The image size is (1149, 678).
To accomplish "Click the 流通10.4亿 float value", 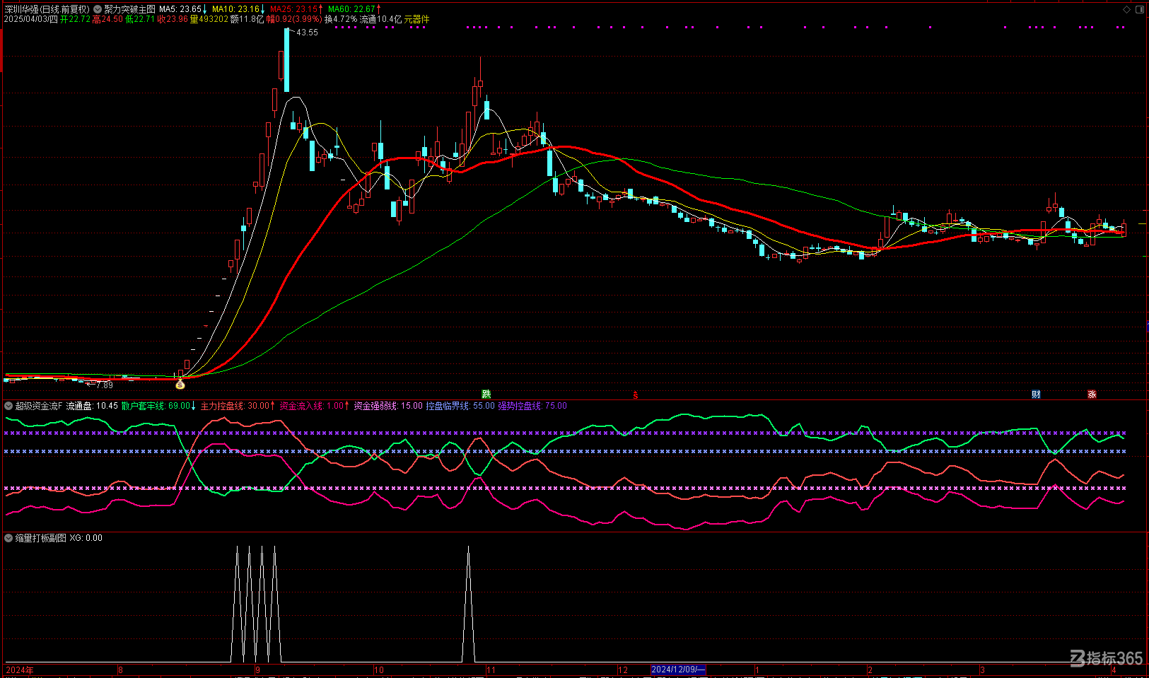I will (x=381, y=19).
